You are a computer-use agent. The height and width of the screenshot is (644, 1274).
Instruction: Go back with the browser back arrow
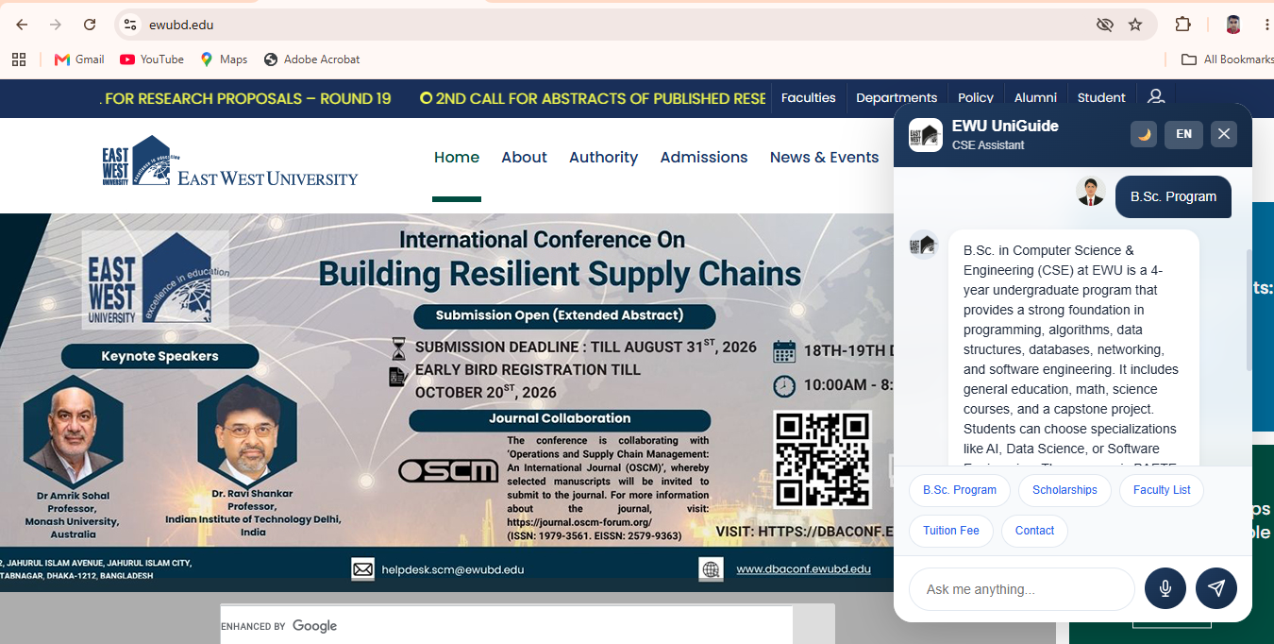[22, 25]
